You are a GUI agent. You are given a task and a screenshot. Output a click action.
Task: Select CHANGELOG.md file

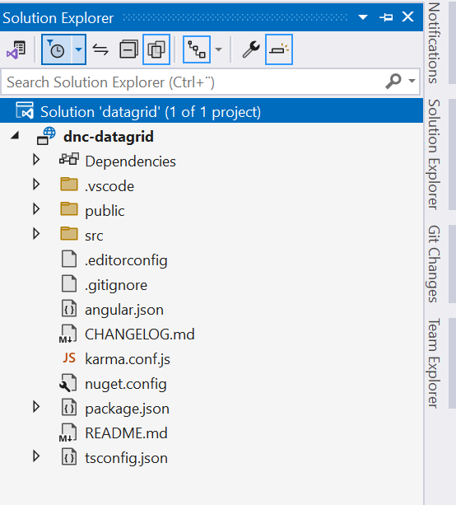pyautogui.click(x=140, y=334)
